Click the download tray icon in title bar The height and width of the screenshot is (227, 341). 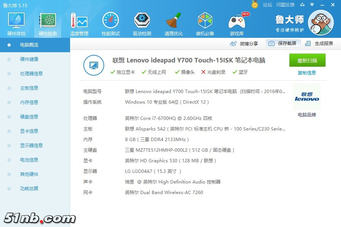pyautogui.click(x=302, y=5)
